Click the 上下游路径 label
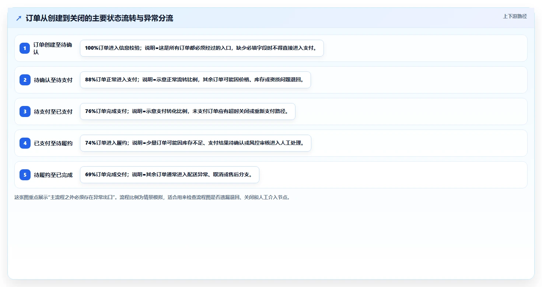Image resolution: width=542 pixels, height=287 pixels. click(x=515, y=16)
